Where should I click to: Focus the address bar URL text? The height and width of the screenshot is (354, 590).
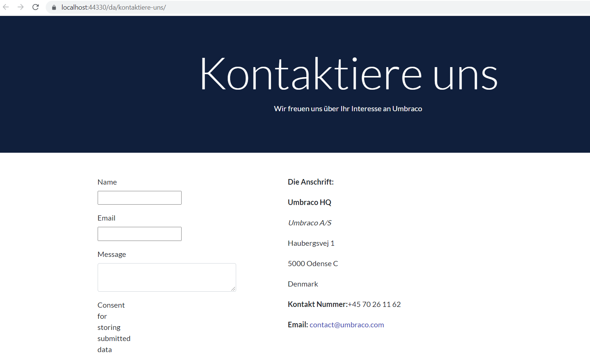114,7
